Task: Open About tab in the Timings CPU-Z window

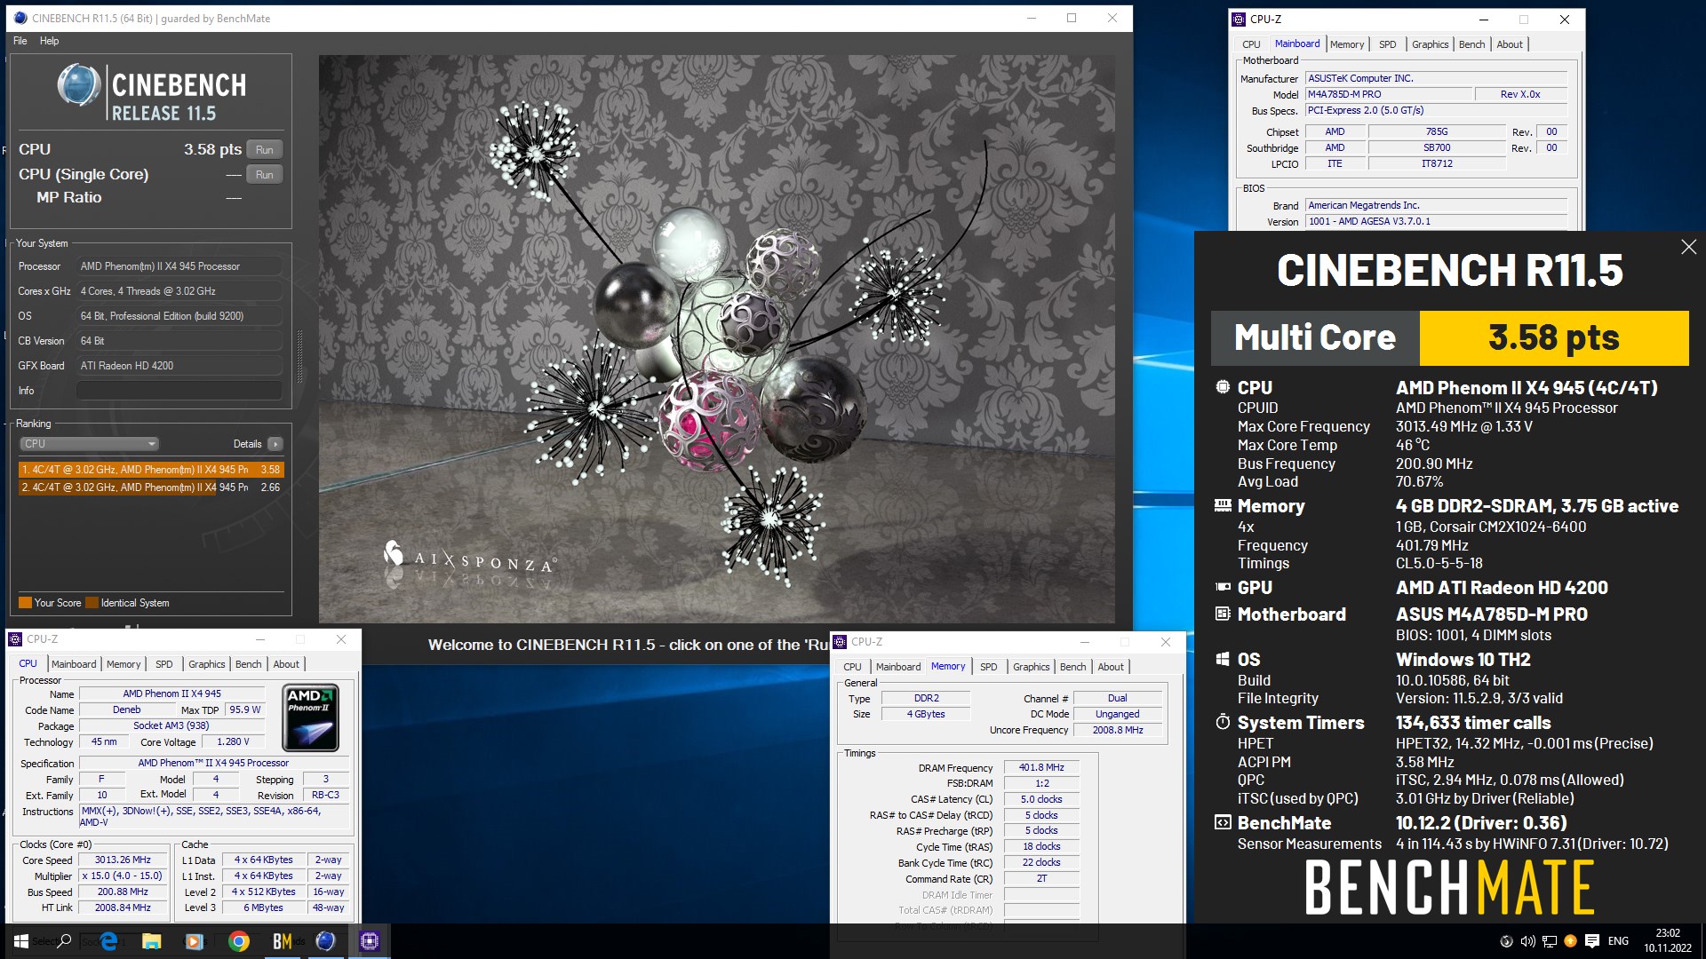Action: (1110, 667)
